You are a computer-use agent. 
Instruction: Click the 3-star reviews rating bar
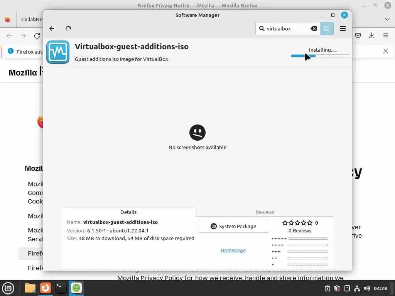[x=308, y=252]
